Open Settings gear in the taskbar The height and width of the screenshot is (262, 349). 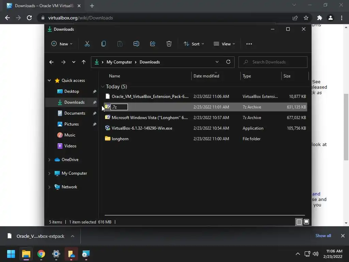coord(56,254)
